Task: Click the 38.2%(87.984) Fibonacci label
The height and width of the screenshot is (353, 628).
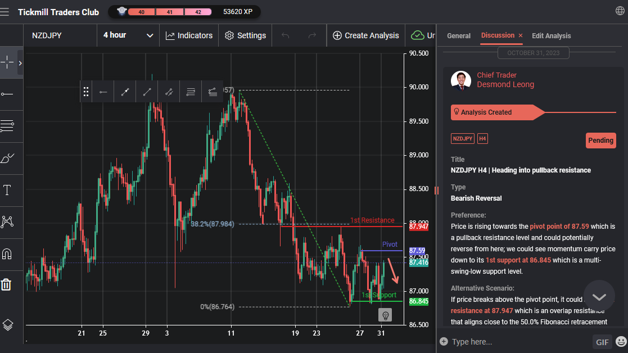Action: point(213,224)
